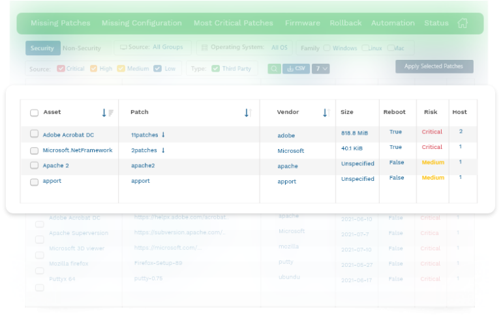The height and width of the screenshot is (328, 501).
Task: Check the apport row checkbox
Action: click(x=34, y=182)
